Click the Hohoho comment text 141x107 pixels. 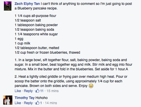point(42,98)
